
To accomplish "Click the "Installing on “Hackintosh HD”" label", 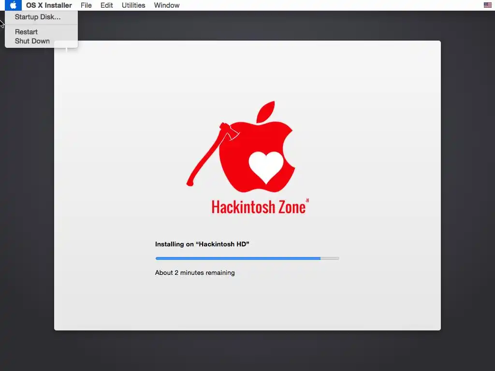I will (202, 244).
